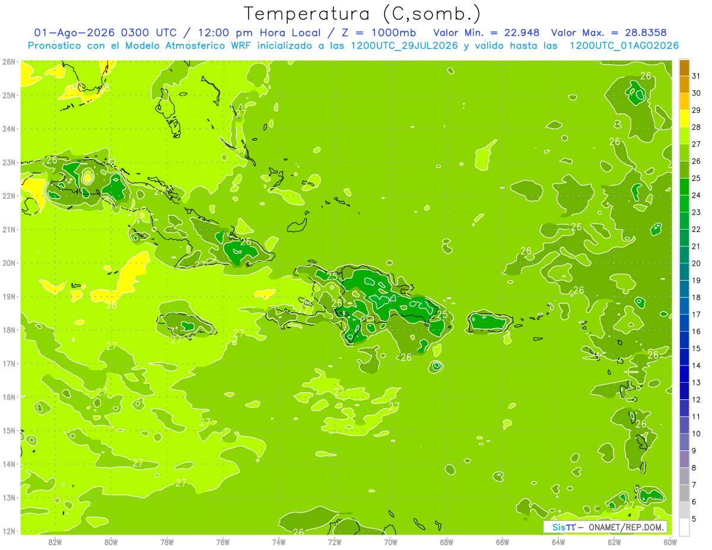Click the colorbar label "20"
712x550 pixels.
[697, 263]
